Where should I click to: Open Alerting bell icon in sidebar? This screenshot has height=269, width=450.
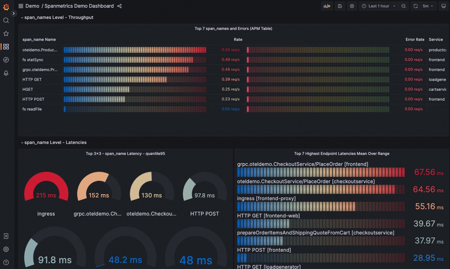coord(6,73)
